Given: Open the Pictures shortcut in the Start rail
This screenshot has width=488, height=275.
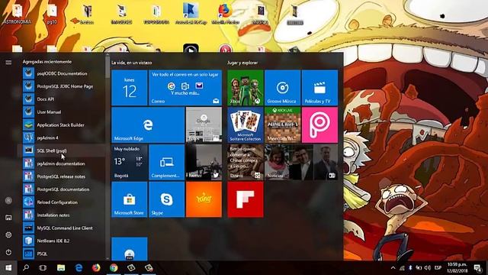Looking at the screenshot, I should [8, 218].
